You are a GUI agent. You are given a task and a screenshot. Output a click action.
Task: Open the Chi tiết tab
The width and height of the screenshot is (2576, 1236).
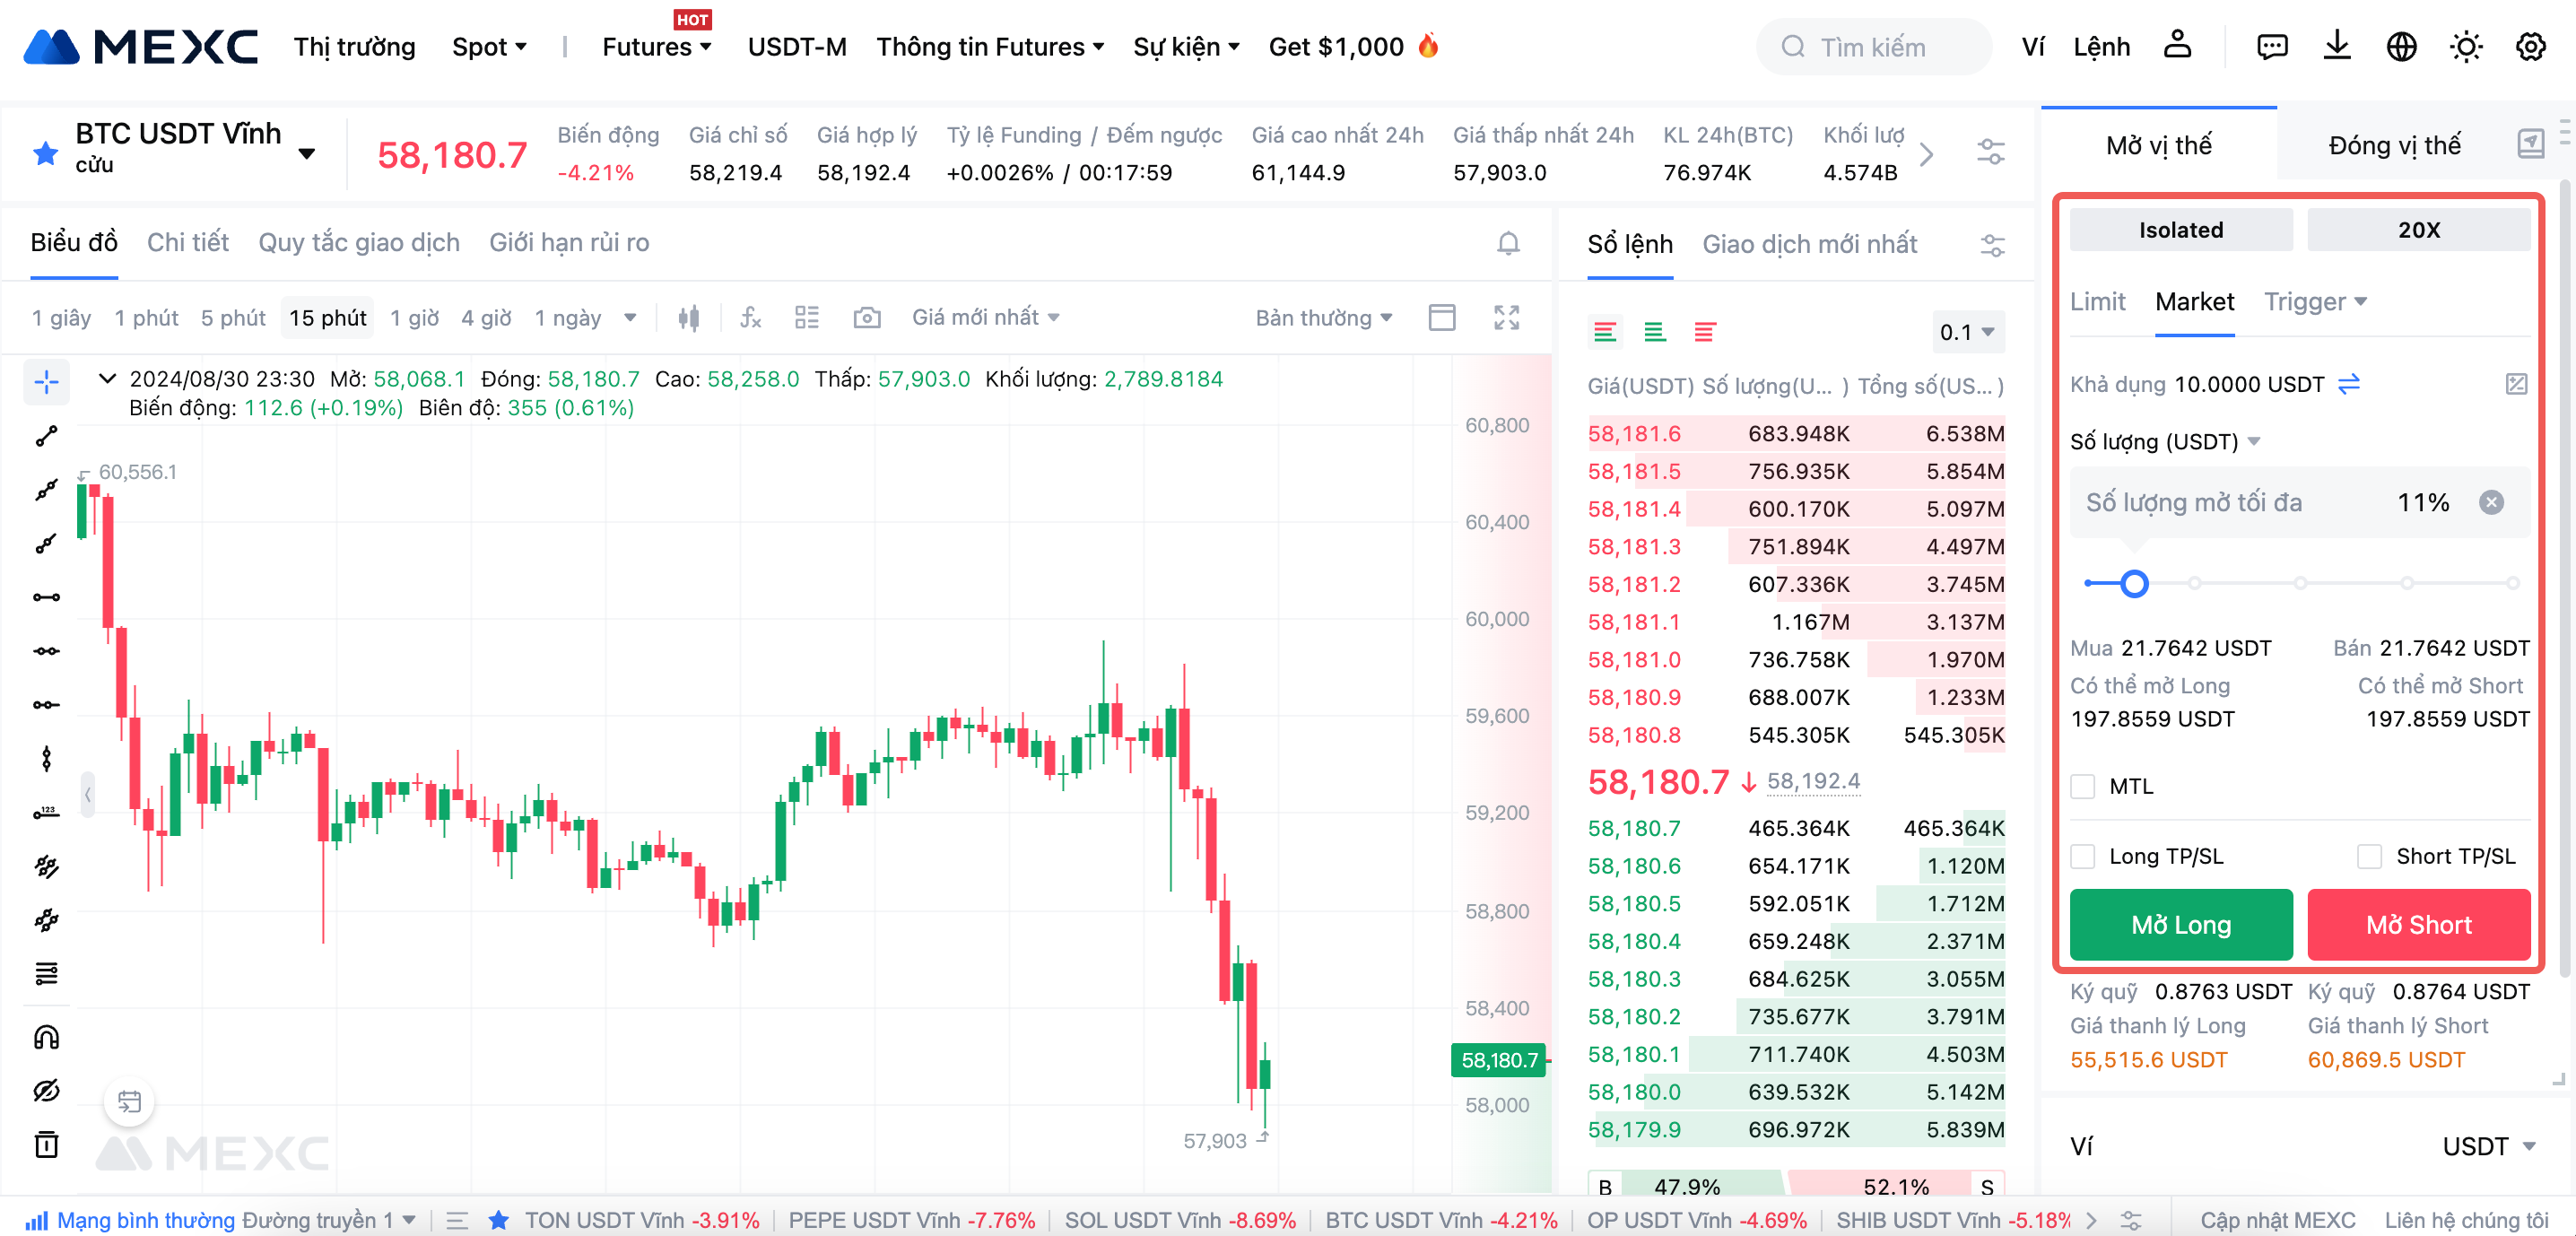[x=188, y=243]
